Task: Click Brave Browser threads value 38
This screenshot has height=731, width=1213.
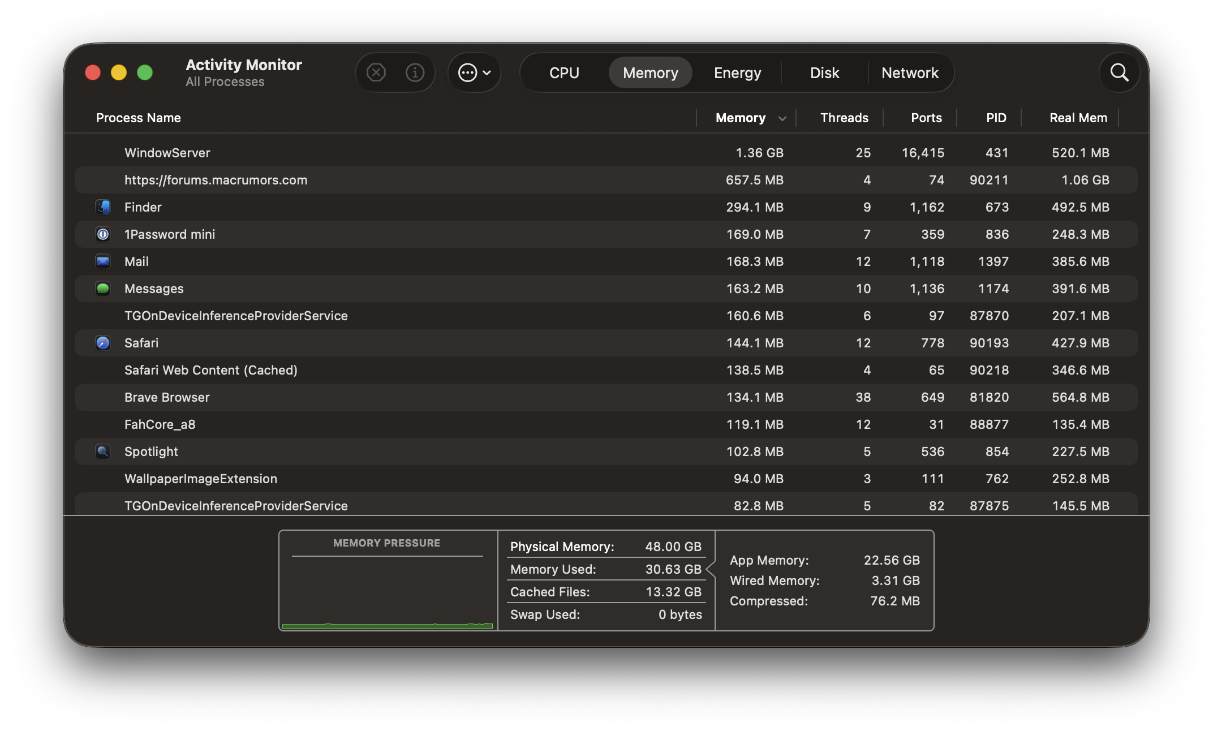Action: (x=863, y=397)
